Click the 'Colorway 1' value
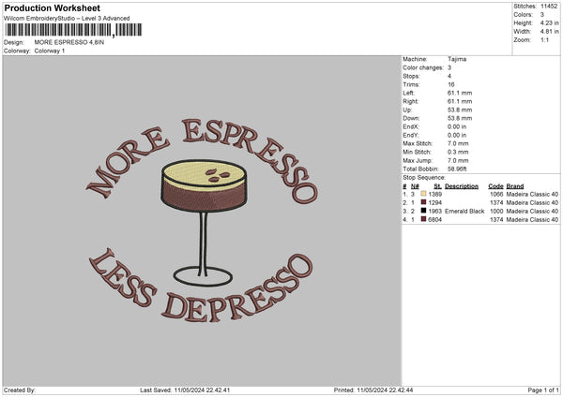Viewport: 563px width, 397px height. click(50, 51)
